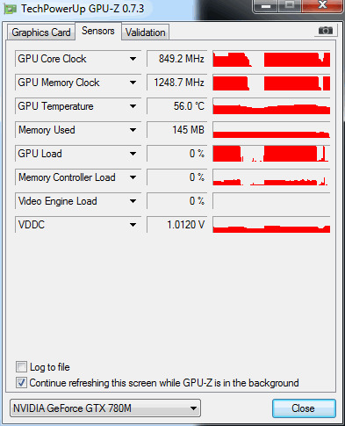The image size is (345, 426).
Task: Expand the Memory Used sensor options
Action: click(x=133, y=130)
